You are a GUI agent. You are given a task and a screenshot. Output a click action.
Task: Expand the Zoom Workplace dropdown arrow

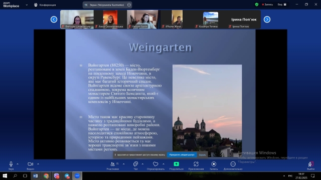point(27,5)
